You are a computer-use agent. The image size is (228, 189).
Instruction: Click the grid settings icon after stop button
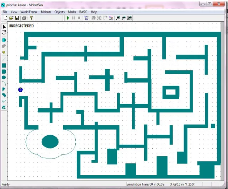87,18
